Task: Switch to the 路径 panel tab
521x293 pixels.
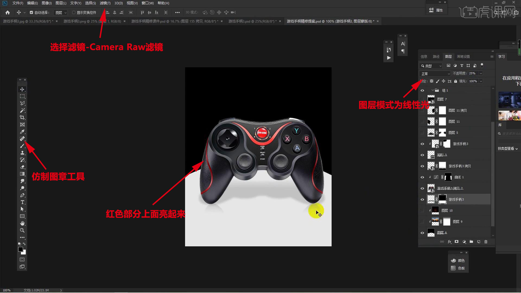Action: pyautogui.click(x=436, y=56)
